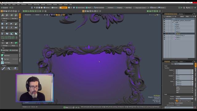Activate the Sketch polygon draw tool

pyautogui.click(x=16, y=34)
